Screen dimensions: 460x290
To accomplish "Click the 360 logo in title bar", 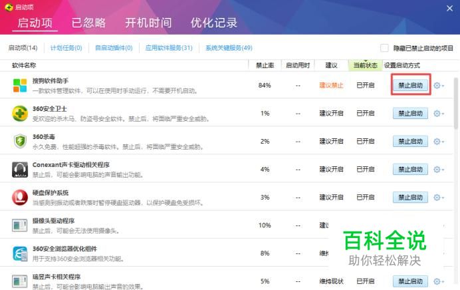I will pos(9,7).
